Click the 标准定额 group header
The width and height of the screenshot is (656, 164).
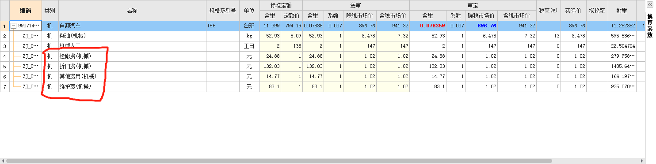click(x=281, y=5)
